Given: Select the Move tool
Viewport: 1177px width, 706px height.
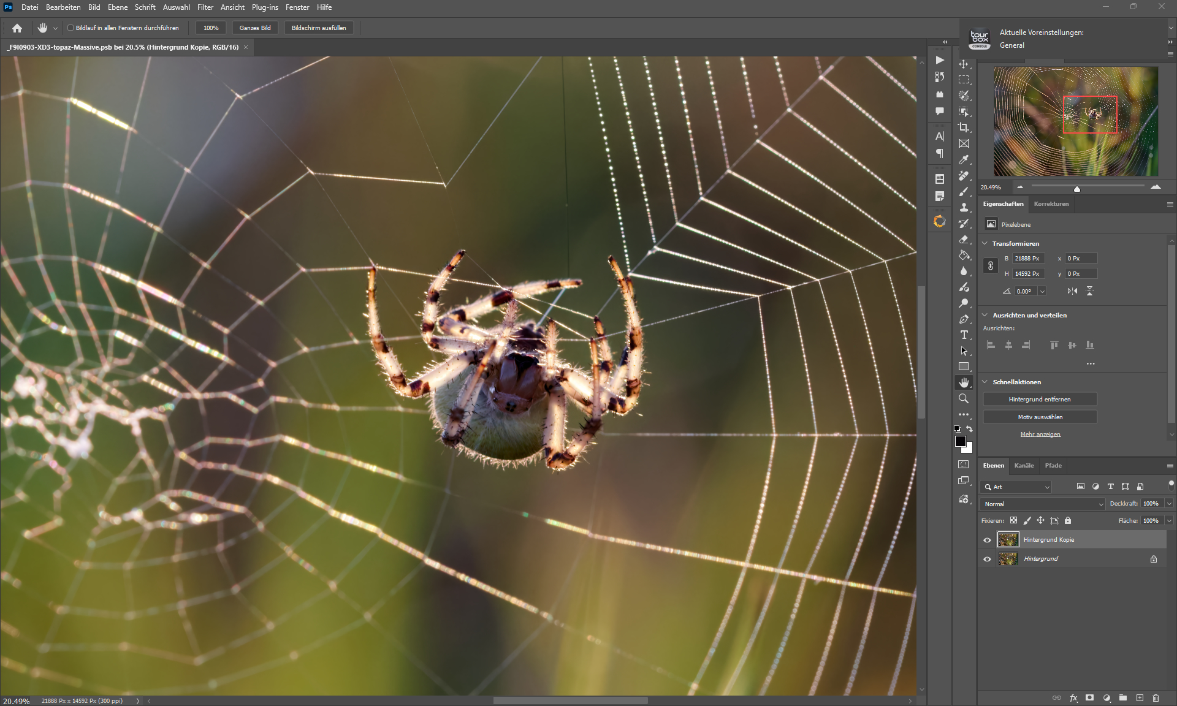Looking at the screenshot, I should coord(964,64).
